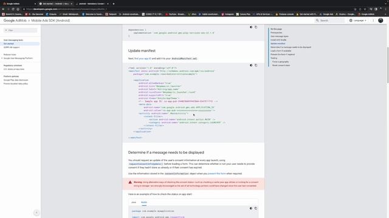Toggle dark theme on the manifest XML code block

(x=251, y=65)
